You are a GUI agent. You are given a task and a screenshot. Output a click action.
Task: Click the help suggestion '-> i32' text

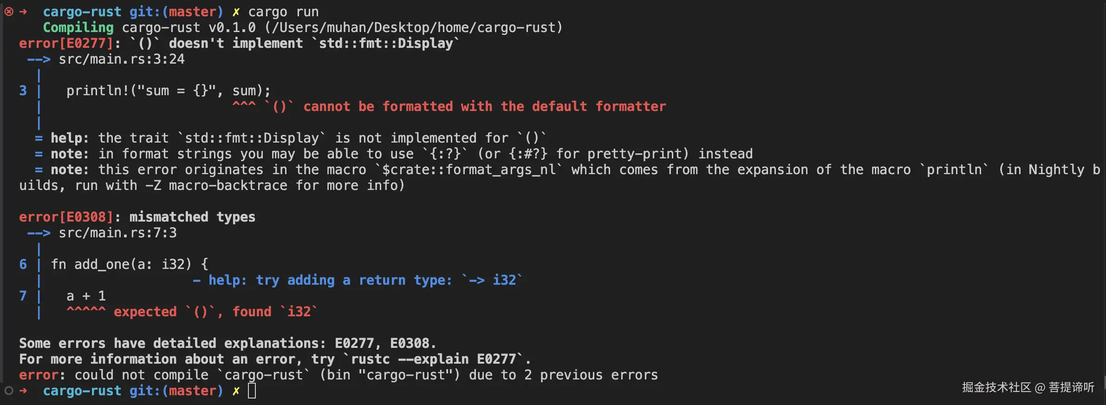tap(492, 280)
